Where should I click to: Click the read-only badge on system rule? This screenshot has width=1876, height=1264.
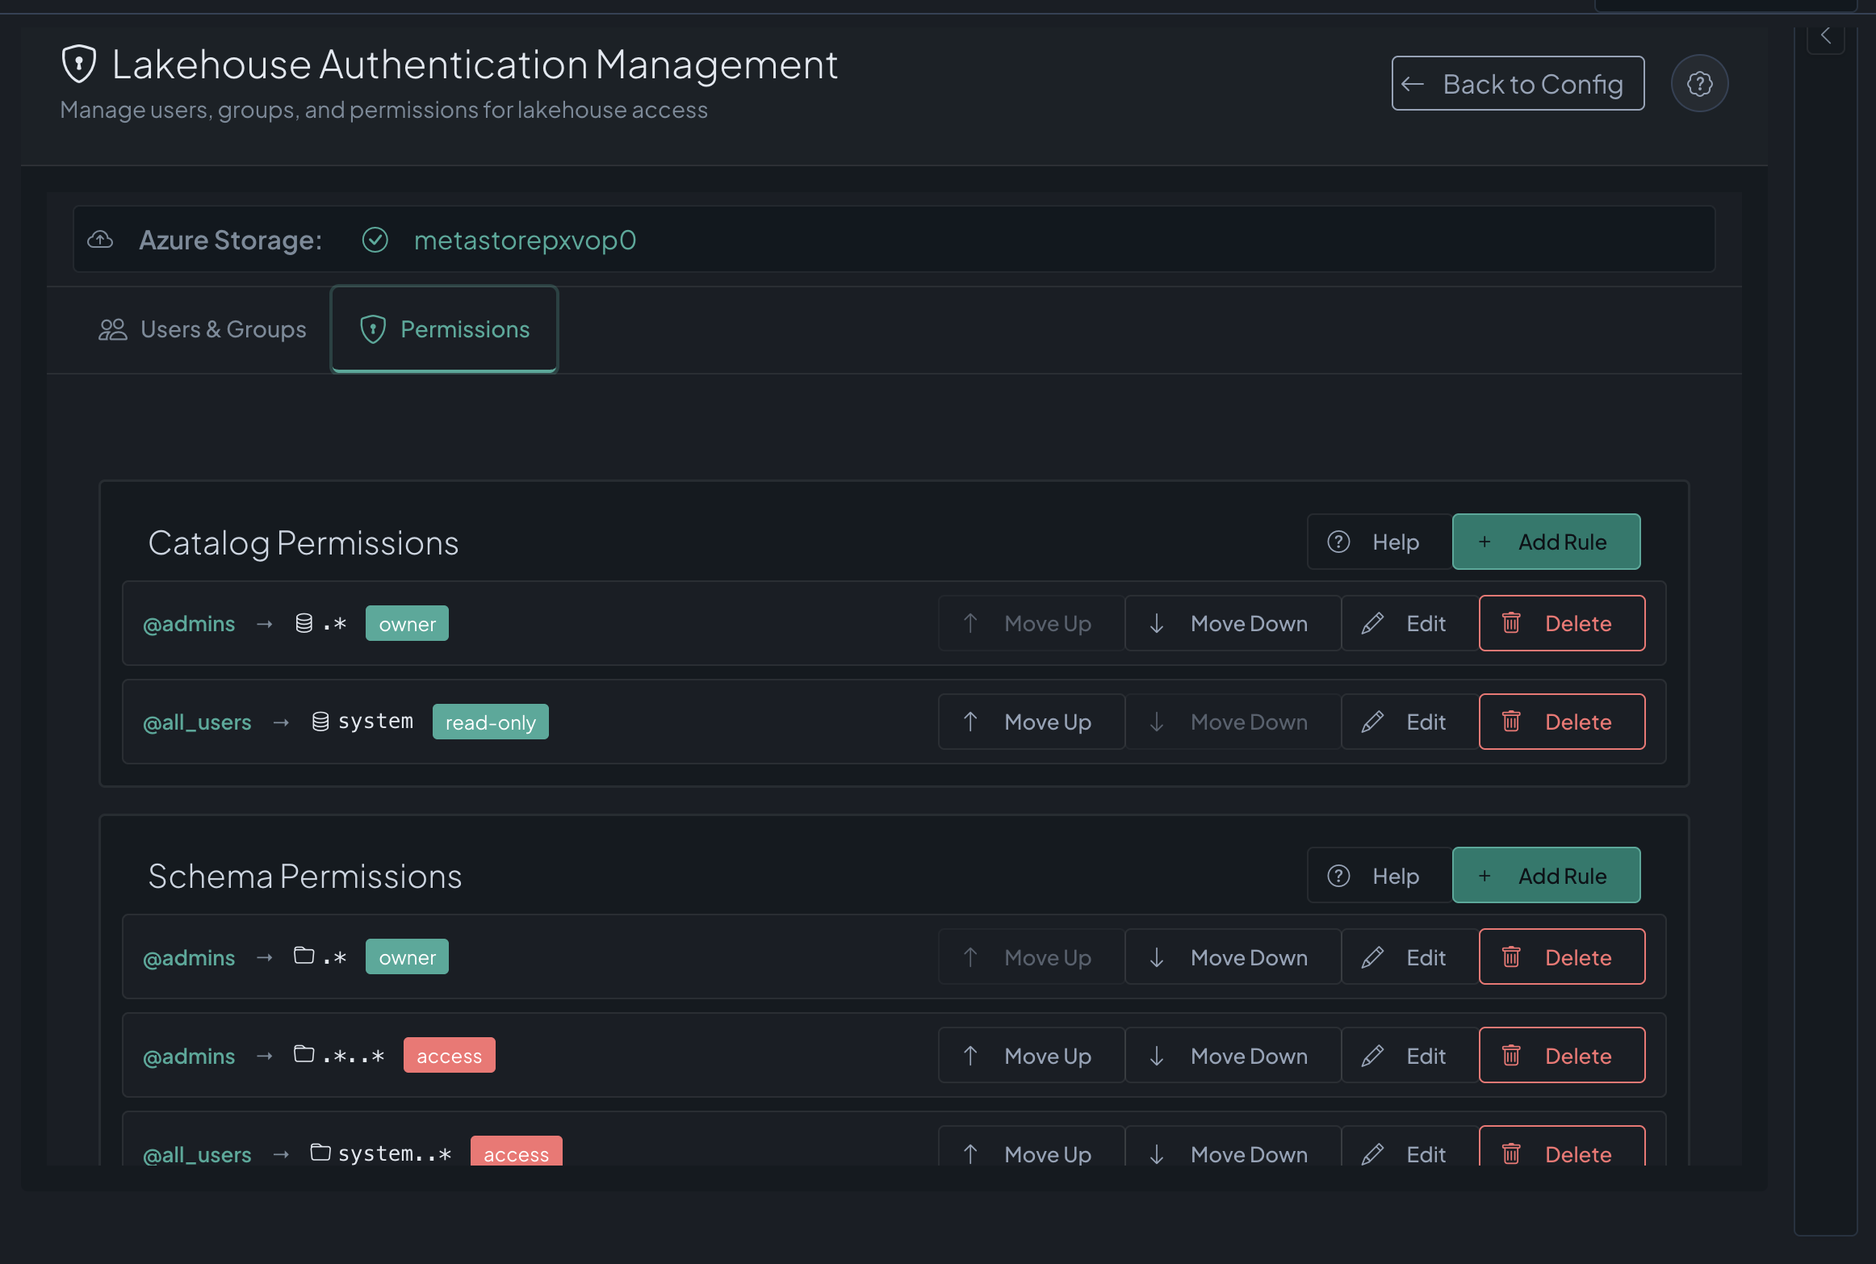click(x=490, y=722)
